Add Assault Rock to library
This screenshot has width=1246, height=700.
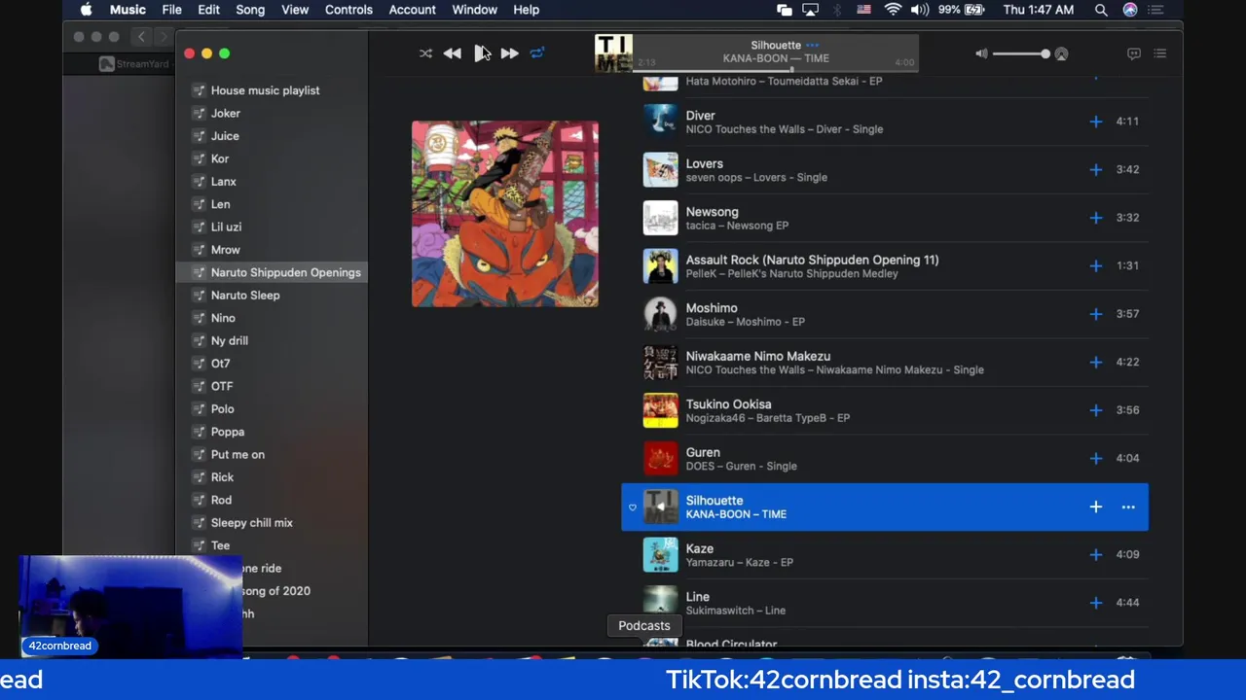point(1095,265)
